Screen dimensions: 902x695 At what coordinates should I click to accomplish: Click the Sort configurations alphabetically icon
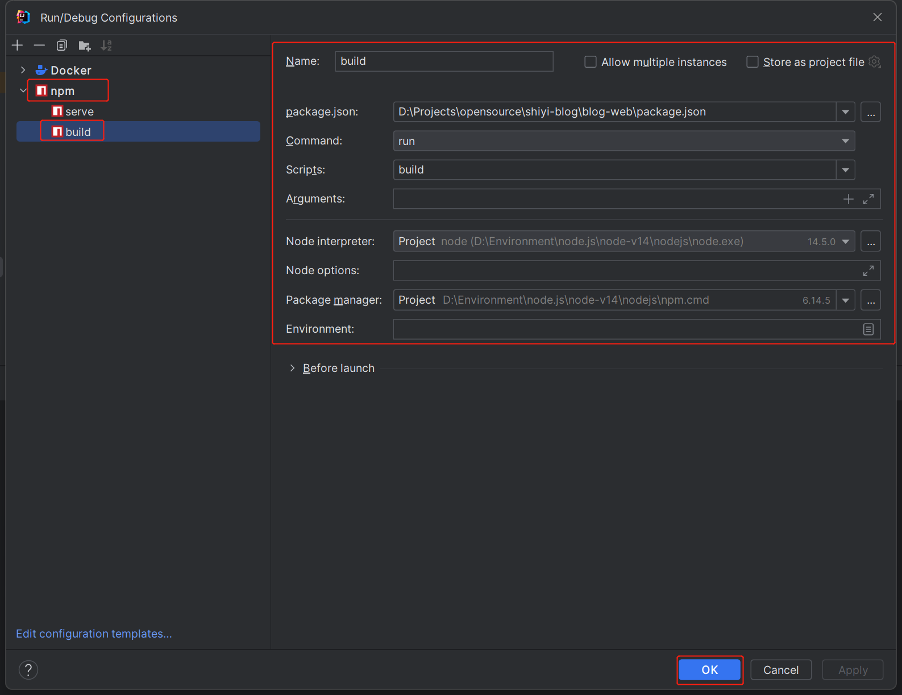[x=106, y=45]
